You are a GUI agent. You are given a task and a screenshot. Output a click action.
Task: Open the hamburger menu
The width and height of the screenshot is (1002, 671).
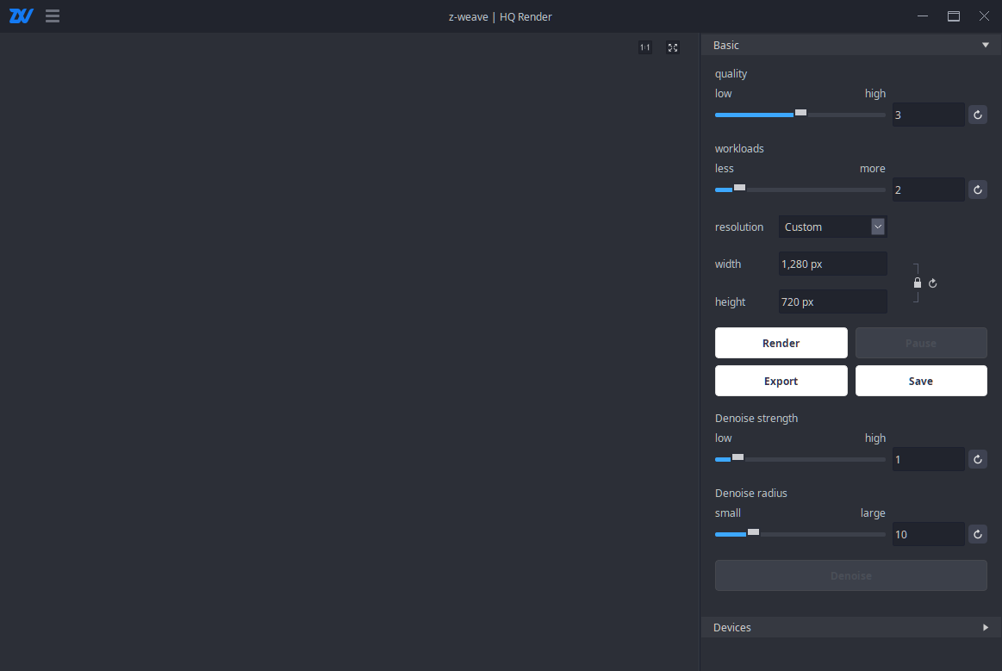pos(53,16)
